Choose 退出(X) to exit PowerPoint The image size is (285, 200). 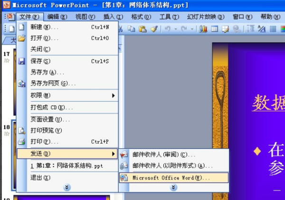(x=67, y=178)
